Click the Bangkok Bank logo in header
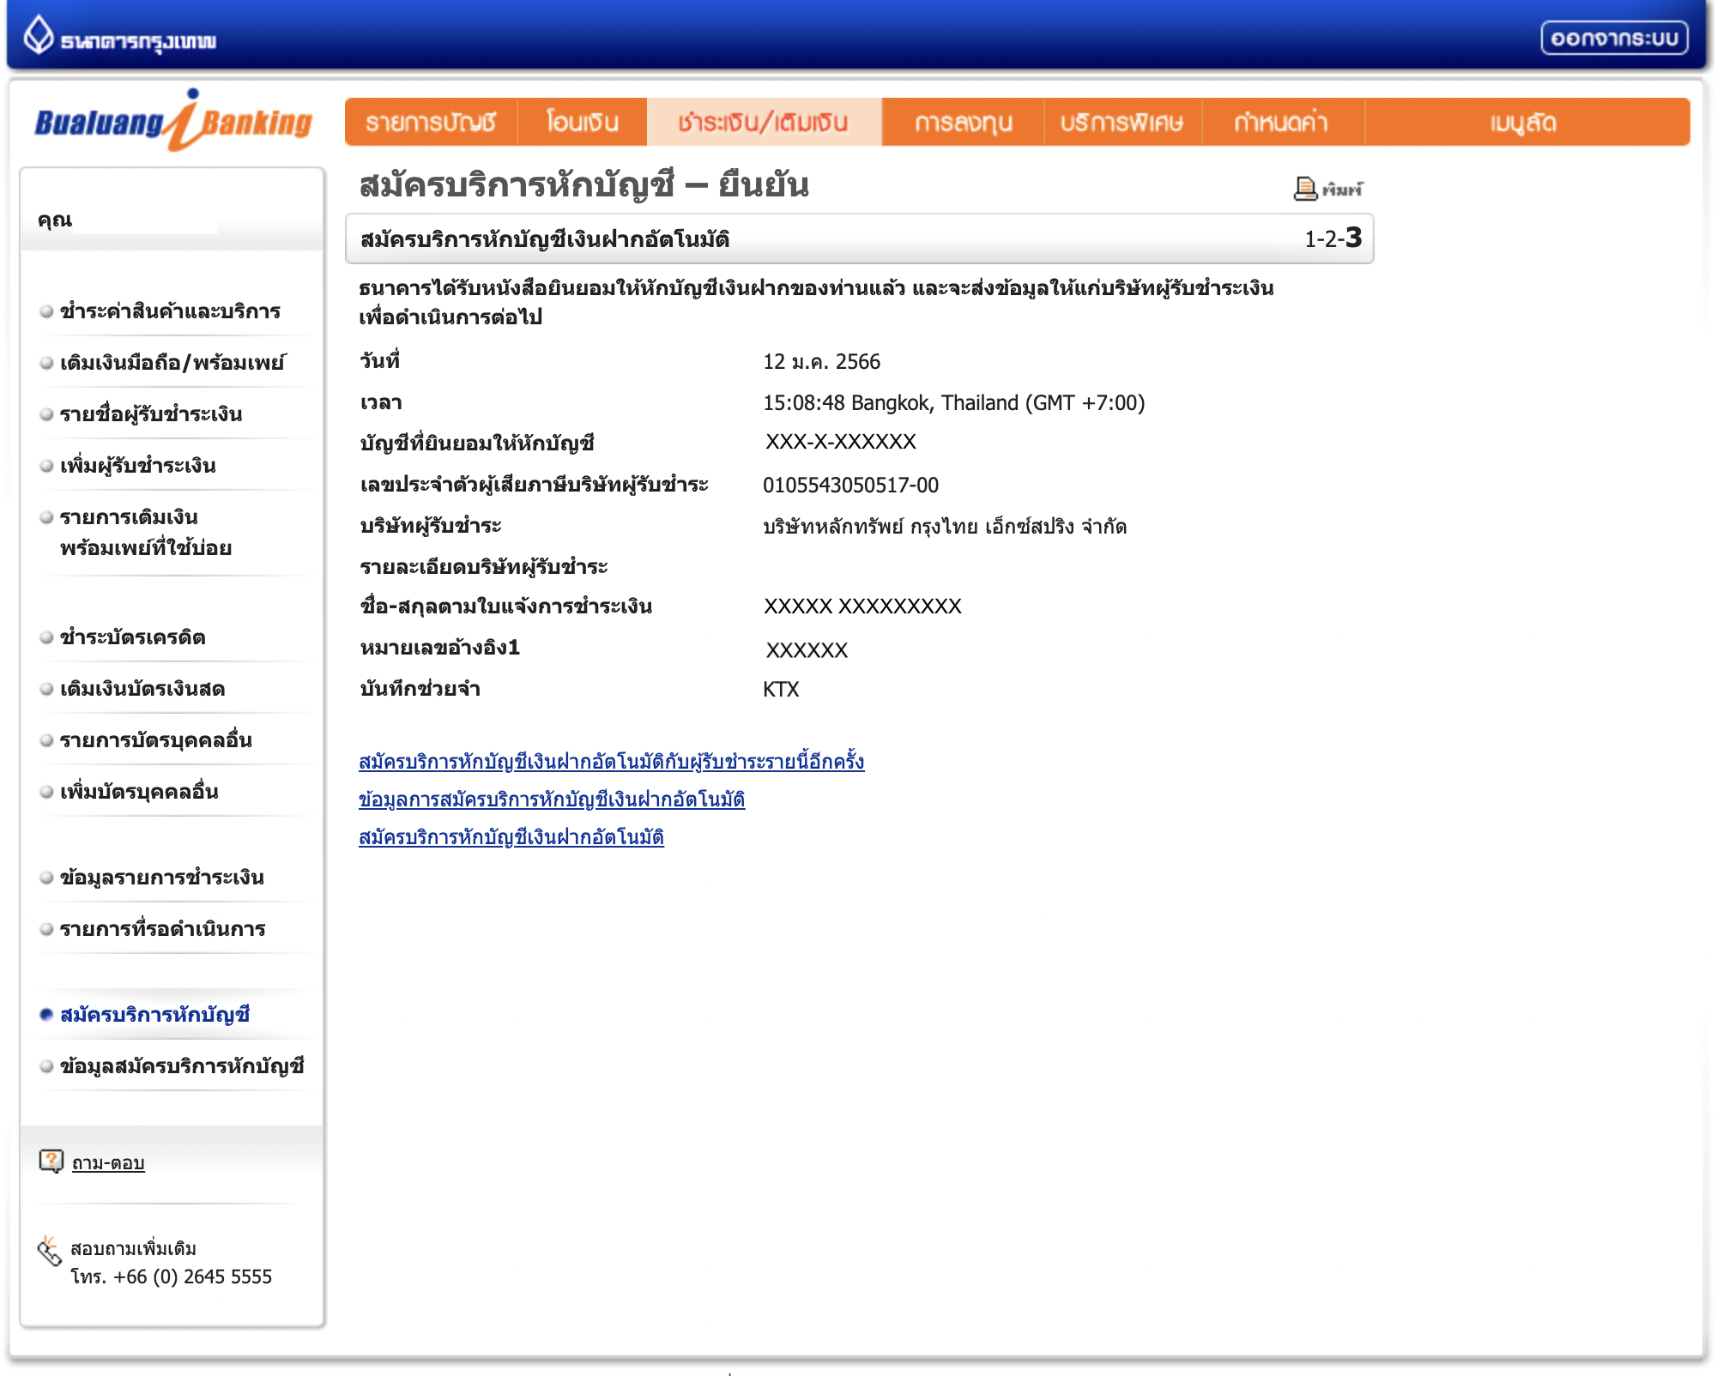This screenshot has height=1376, width=1723. pos(120,38)
